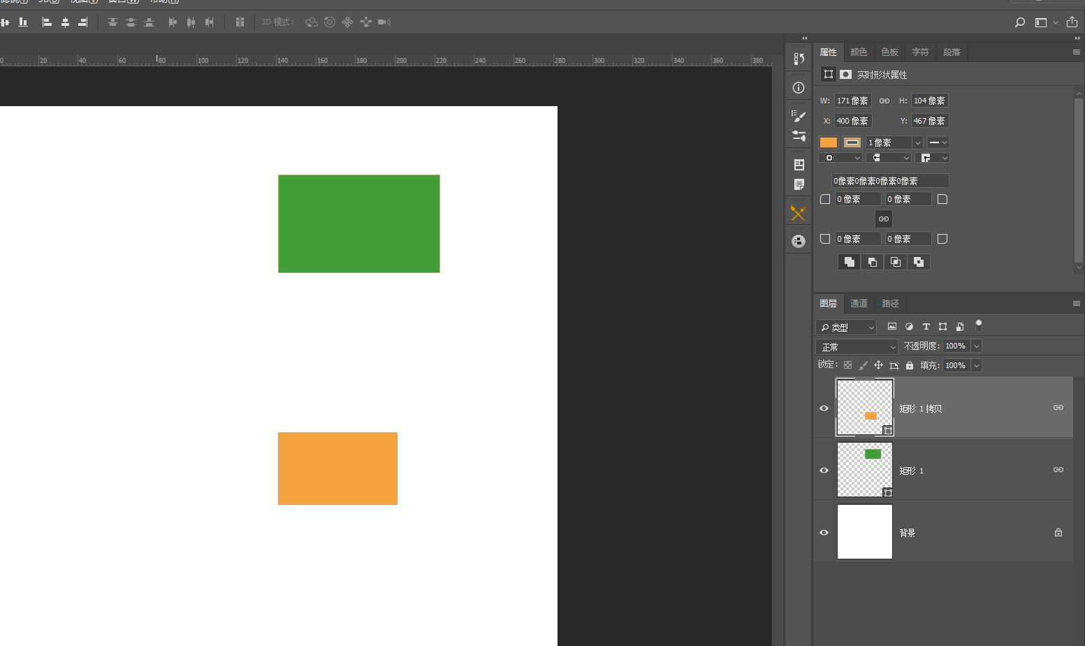The height and width of the screenshot is (646, 1085).
Task: Click combine shapes path operation button
Action: tap(849, 262)
